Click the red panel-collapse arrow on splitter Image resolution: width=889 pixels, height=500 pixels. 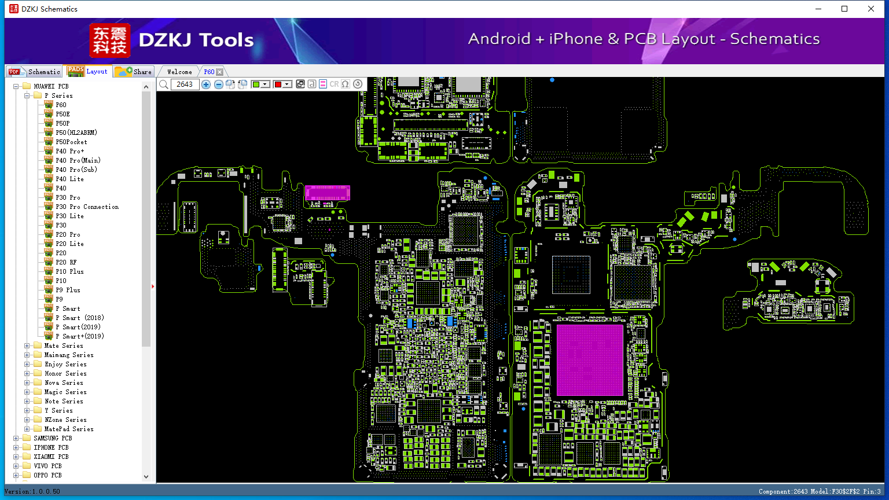click(153, 286)
